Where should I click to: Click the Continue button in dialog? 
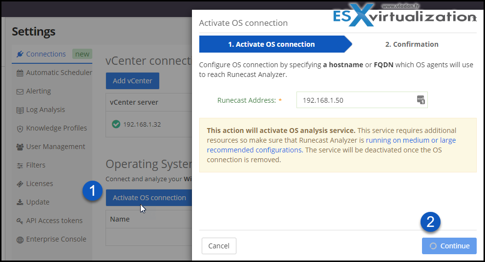pyautogui.click(x=449, y=245)
